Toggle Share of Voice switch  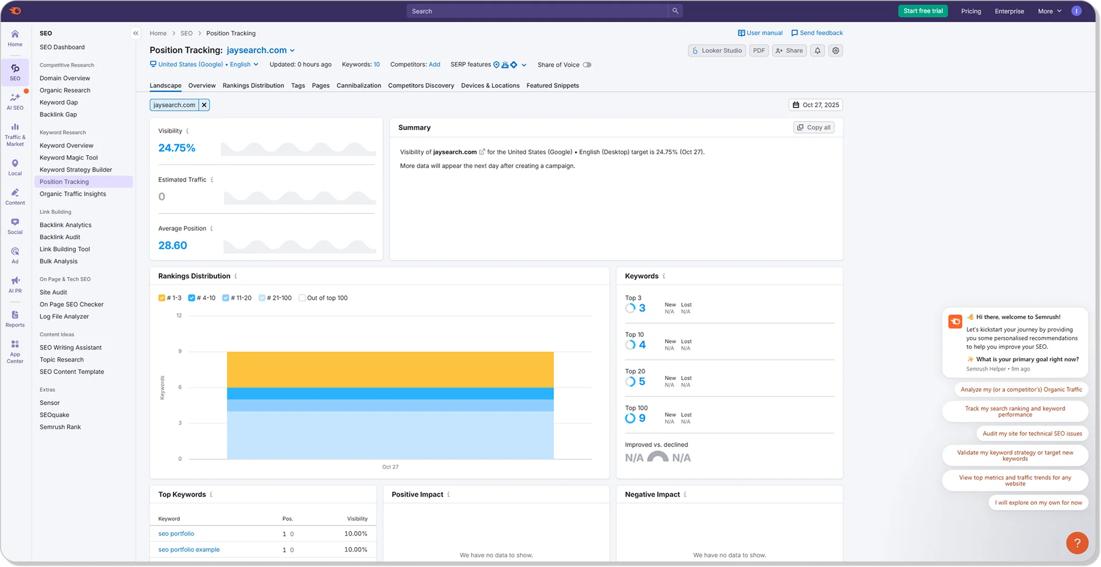[x=586, y=65]
